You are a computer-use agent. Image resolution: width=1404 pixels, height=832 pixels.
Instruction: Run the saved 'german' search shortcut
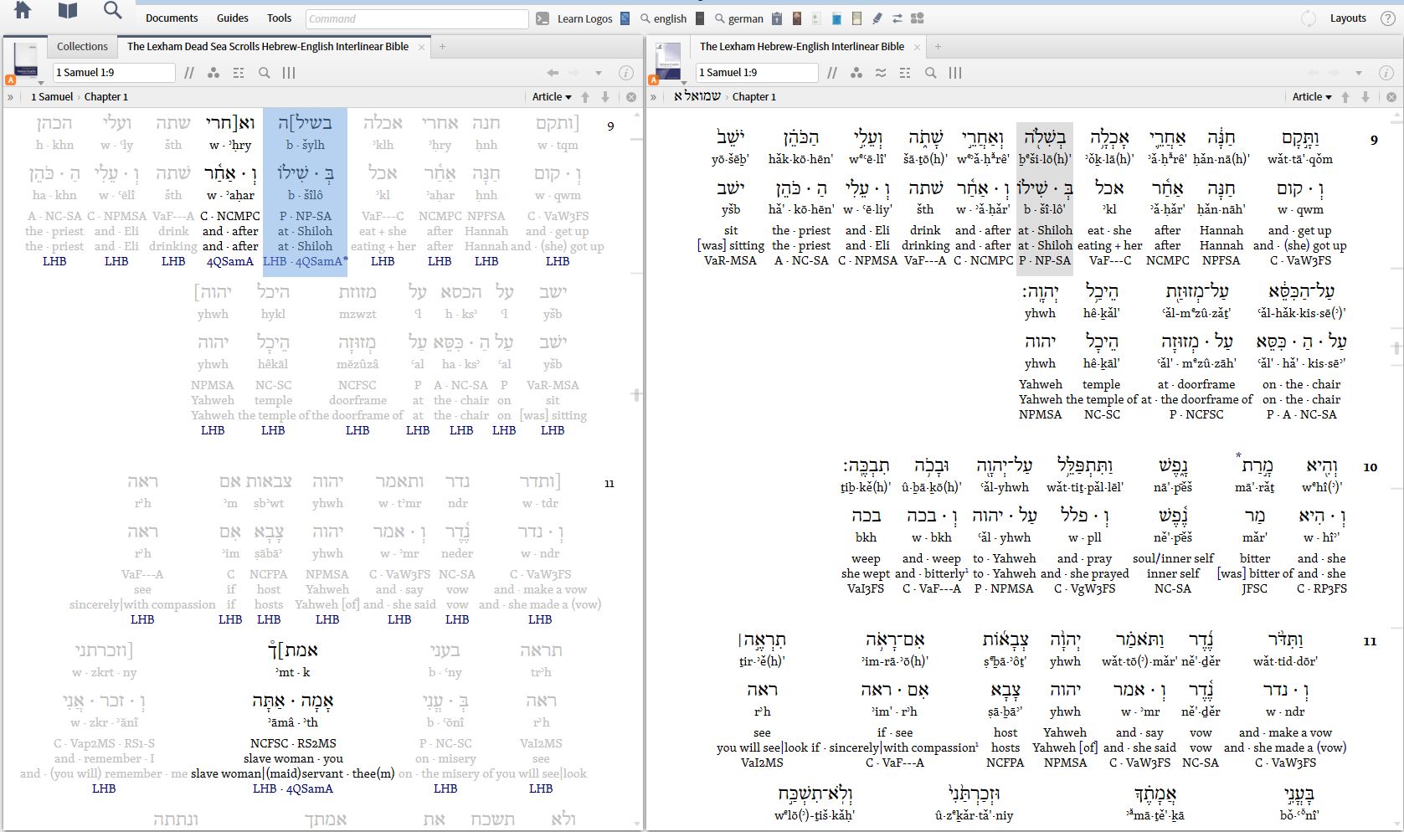pyautogui.click(x=740, y=18)
